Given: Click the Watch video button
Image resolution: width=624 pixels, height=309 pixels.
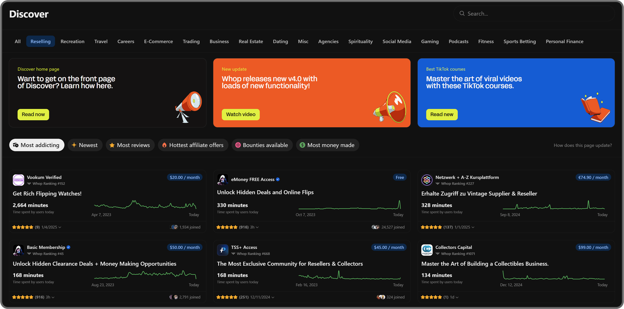Looking at the screenshot, I should [x=241, y=115].
